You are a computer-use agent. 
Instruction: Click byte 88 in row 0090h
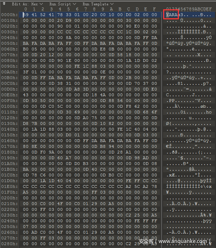click(x=94, y=66)
